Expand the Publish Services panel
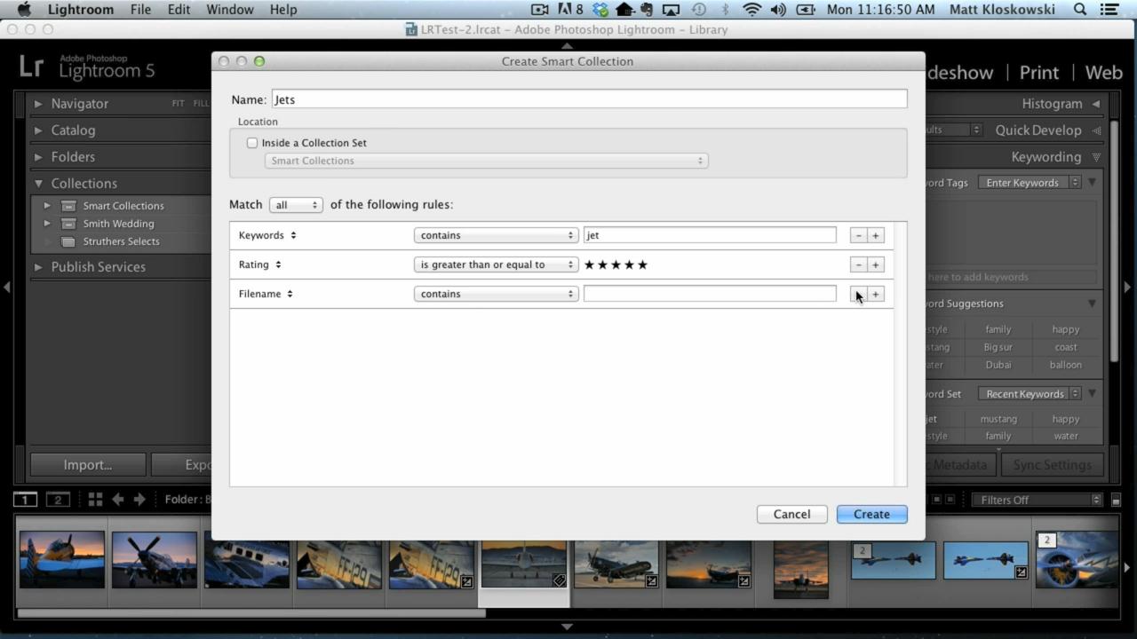 point(38,267)
